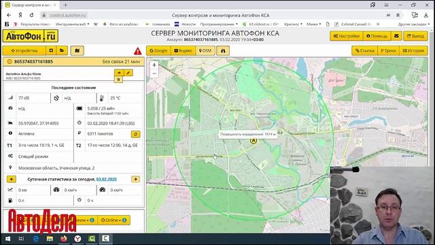
Task: Open the Новости bookmark
Action: pos(185,24)
